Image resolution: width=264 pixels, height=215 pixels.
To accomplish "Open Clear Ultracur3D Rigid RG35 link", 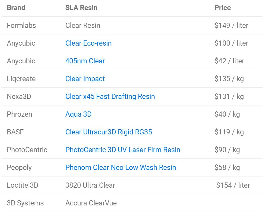I will pos(109,132).
